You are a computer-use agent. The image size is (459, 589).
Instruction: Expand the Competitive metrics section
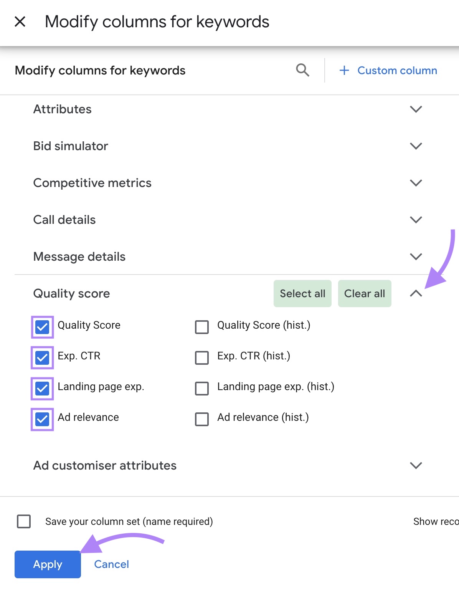pos(416,183)
